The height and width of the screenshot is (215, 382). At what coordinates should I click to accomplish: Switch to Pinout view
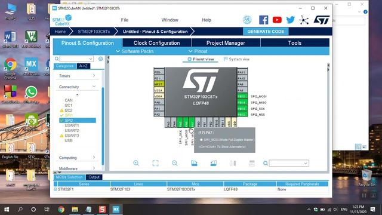pos(201,59)
